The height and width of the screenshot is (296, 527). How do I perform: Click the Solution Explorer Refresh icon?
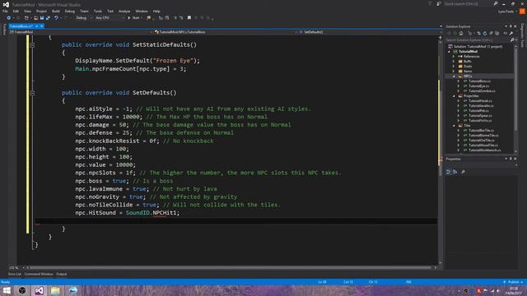coord(485,33)
